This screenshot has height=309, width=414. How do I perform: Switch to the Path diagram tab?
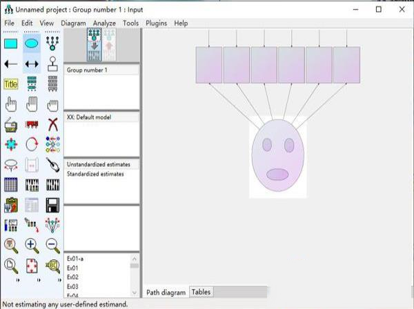pyautogui.click(x=166, y=292)
